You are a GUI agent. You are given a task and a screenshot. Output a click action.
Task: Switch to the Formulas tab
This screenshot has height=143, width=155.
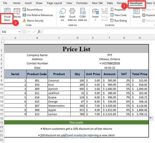click(82, 3)
